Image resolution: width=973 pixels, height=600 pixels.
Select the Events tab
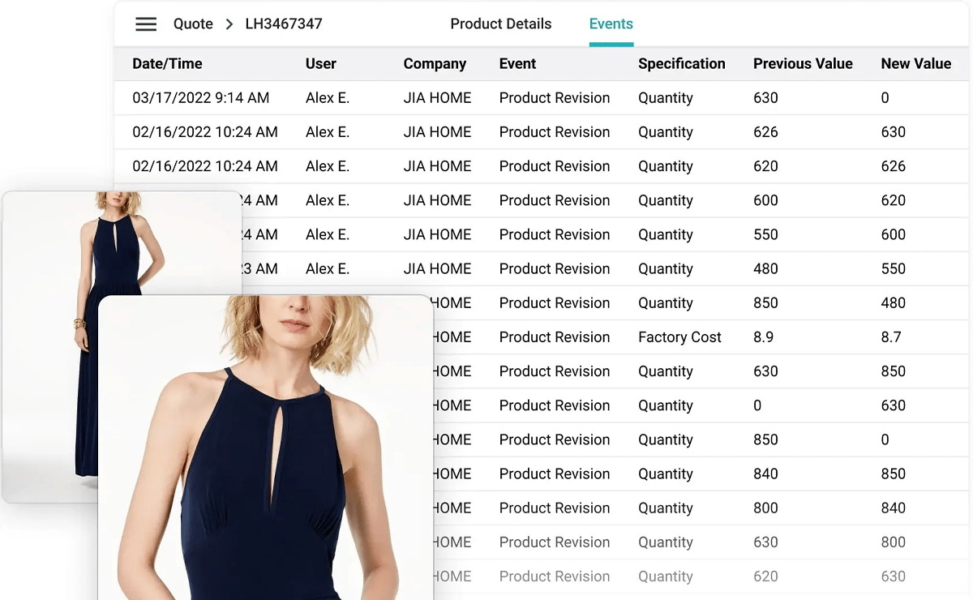611,24
